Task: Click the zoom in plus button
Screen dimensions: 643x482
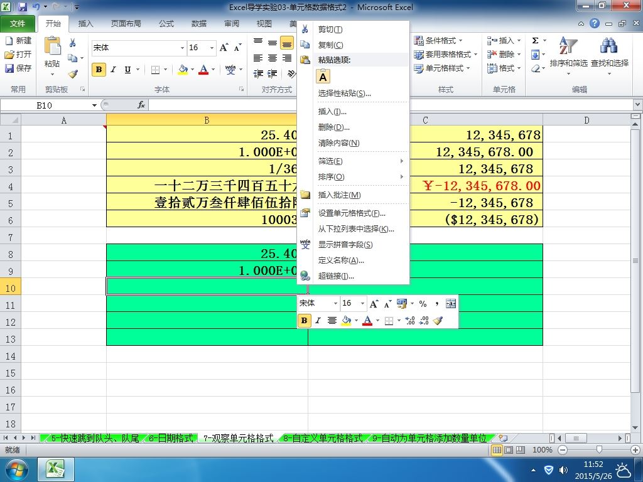Action: (x=635, y=450)
